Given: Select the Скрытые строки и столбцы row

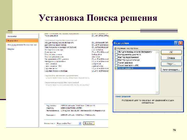Looking at the screenshot, I should click(76, 71).
